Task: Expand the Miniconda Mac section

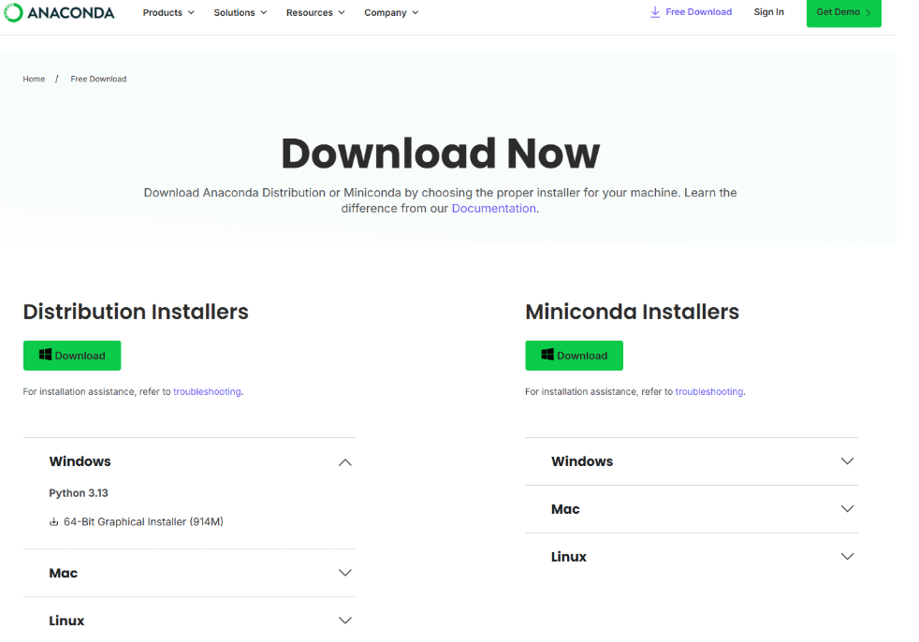Action: click(x=692, y=509)
